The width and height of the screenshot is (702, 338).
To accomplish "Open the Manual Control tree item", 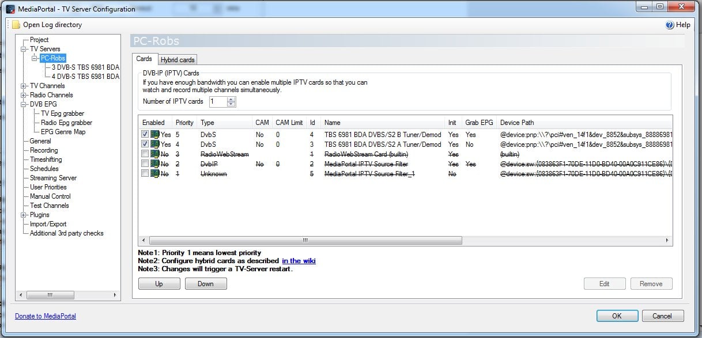I will coord(50,196).
